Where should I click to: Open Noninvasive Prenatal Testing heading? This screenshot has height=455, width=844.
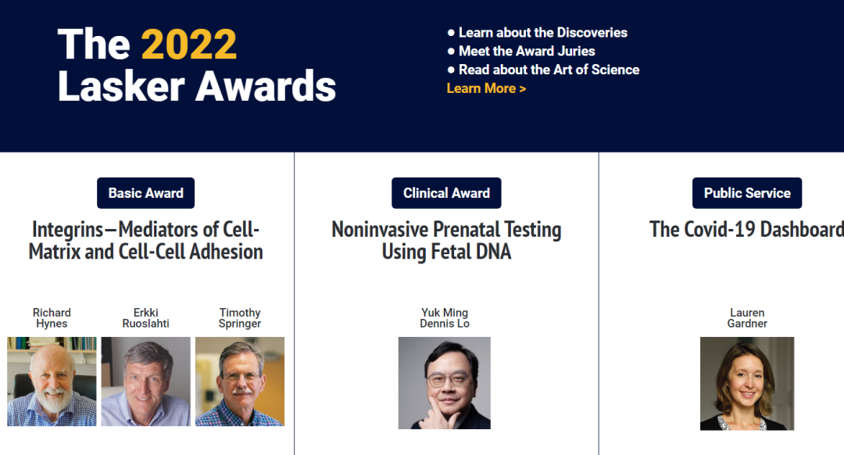[x=446, y=241]
